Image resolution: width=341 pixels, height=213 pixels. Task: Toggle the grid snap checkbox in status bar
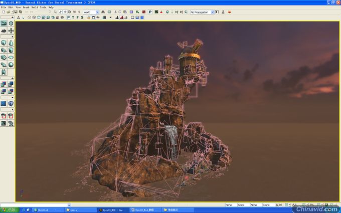(287, 205)
